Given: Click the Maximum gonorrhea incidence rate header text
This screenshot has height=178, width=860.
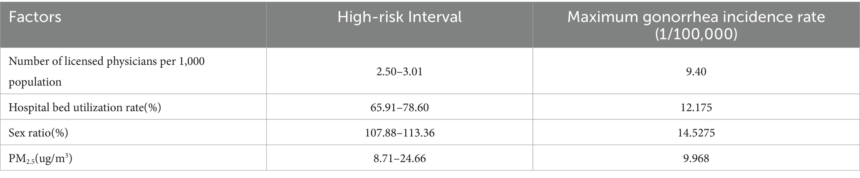Looking at the screenshot, I should point(696,17).
